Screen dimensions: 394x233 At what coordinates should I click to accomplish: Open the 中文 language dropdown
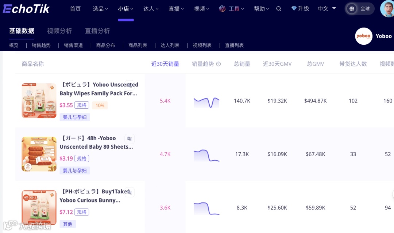(327, 9)
